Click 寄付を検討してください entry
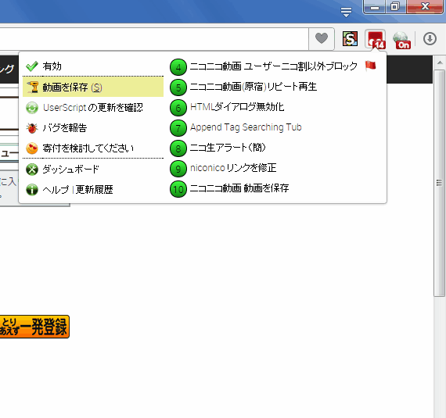Screen dimensions: 446x418 [88, 148]
